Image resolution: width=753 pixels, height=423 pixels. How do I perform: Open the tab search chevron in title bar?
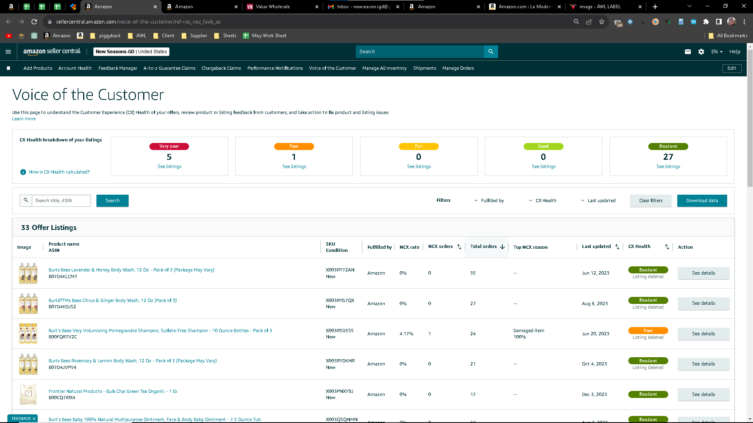689,6
